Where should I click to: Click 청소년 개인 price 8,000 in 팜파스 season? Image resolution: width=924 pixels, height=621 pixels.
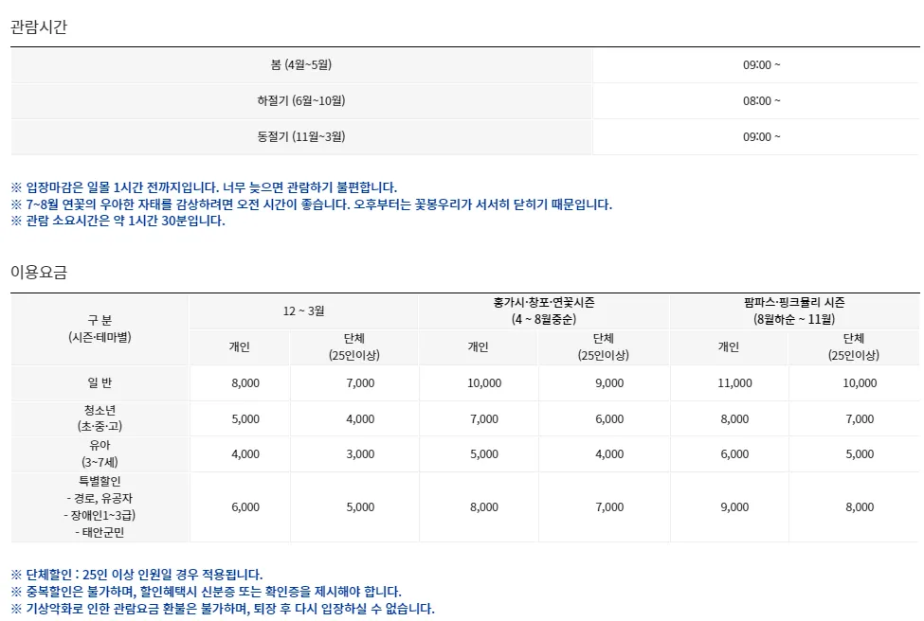tap(734, 419)
